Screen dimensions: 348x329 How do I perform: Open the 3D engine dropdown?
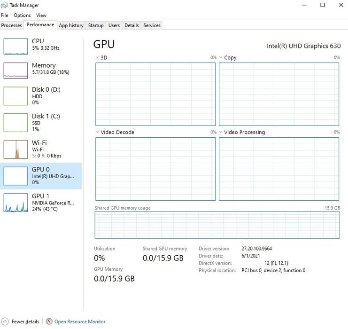(97, 57)
